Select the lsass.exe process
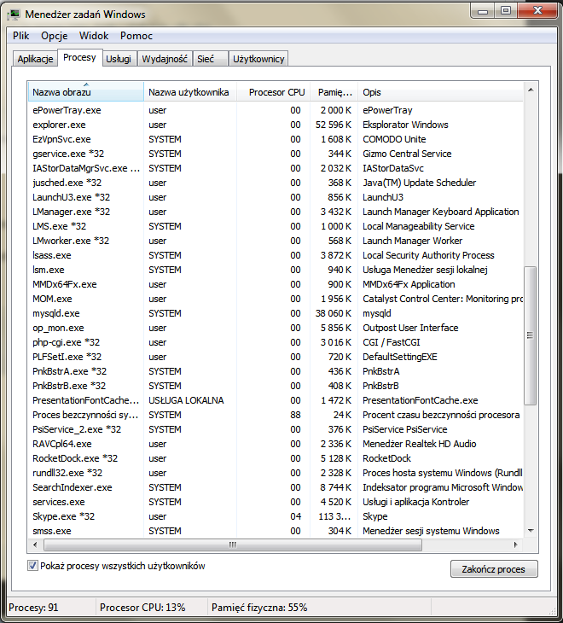 click(x=276, y=255)
